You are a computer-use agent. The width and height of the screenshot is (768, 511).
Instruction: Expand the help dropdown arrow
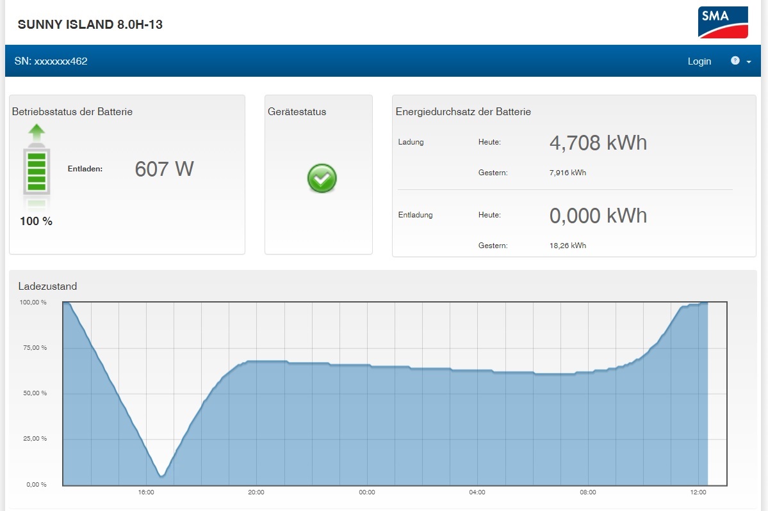click(x=749, y=61)
